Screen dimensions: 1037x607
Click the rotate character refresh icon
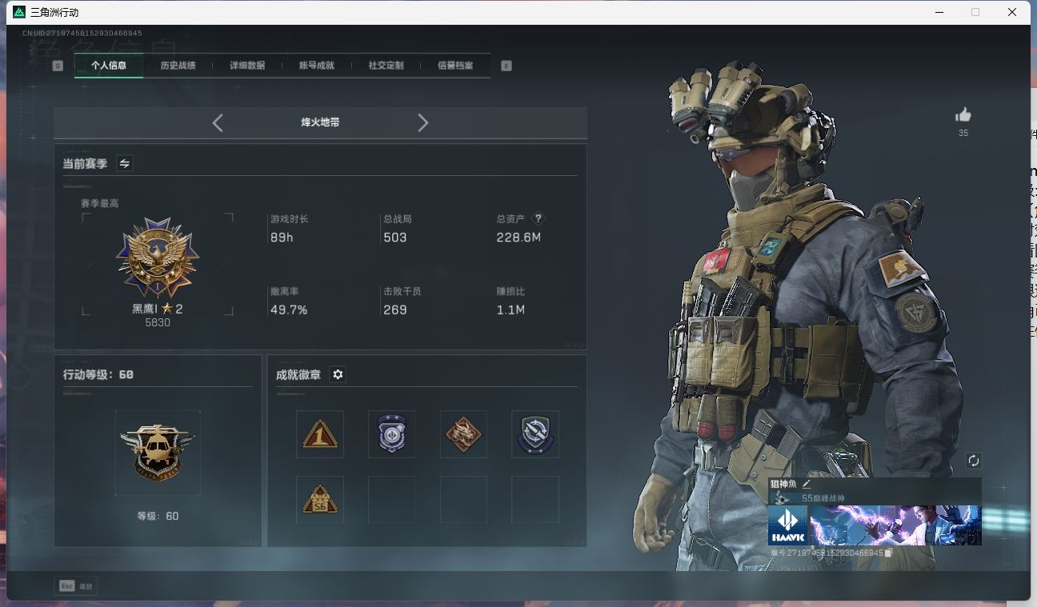point(973,461)
